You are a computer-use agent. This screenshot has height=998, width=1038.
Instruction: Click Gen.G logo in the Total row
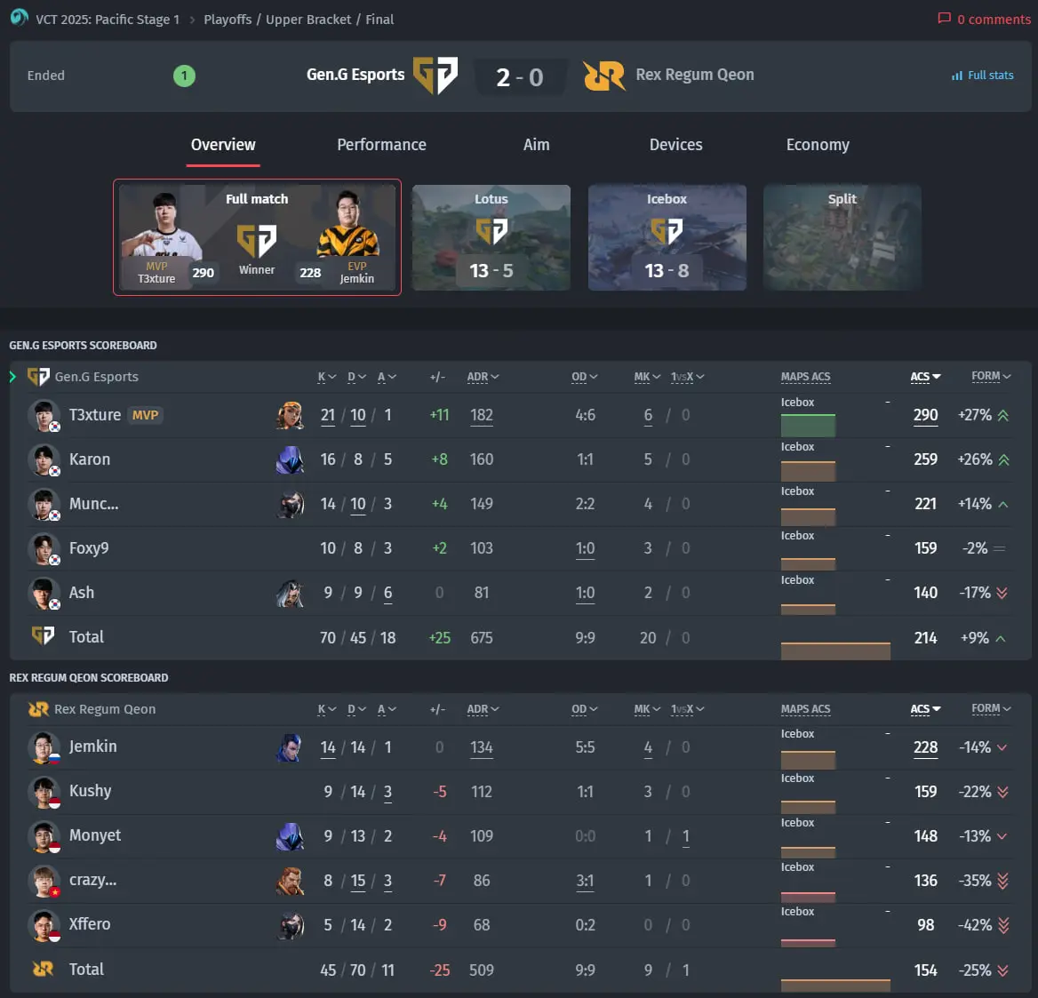(x=43, y=636)
